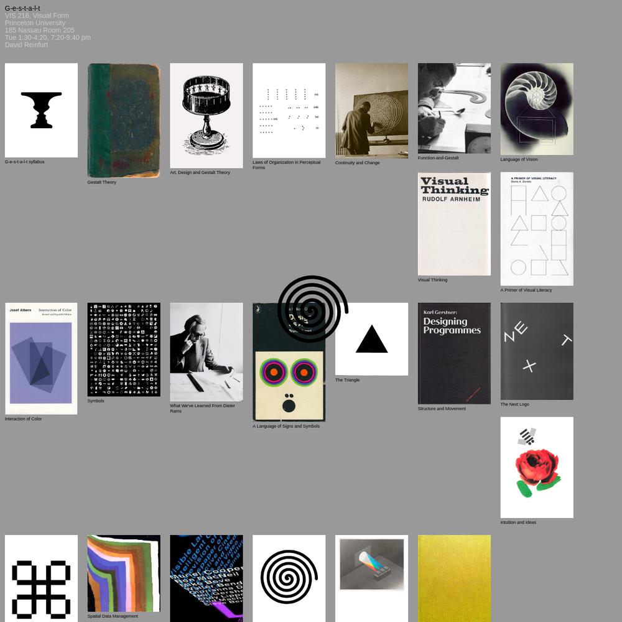Viewport: 622px width, 622px height.
Task: Select the dot-pattern diagram thumbnail
Action: coord(289,110)
